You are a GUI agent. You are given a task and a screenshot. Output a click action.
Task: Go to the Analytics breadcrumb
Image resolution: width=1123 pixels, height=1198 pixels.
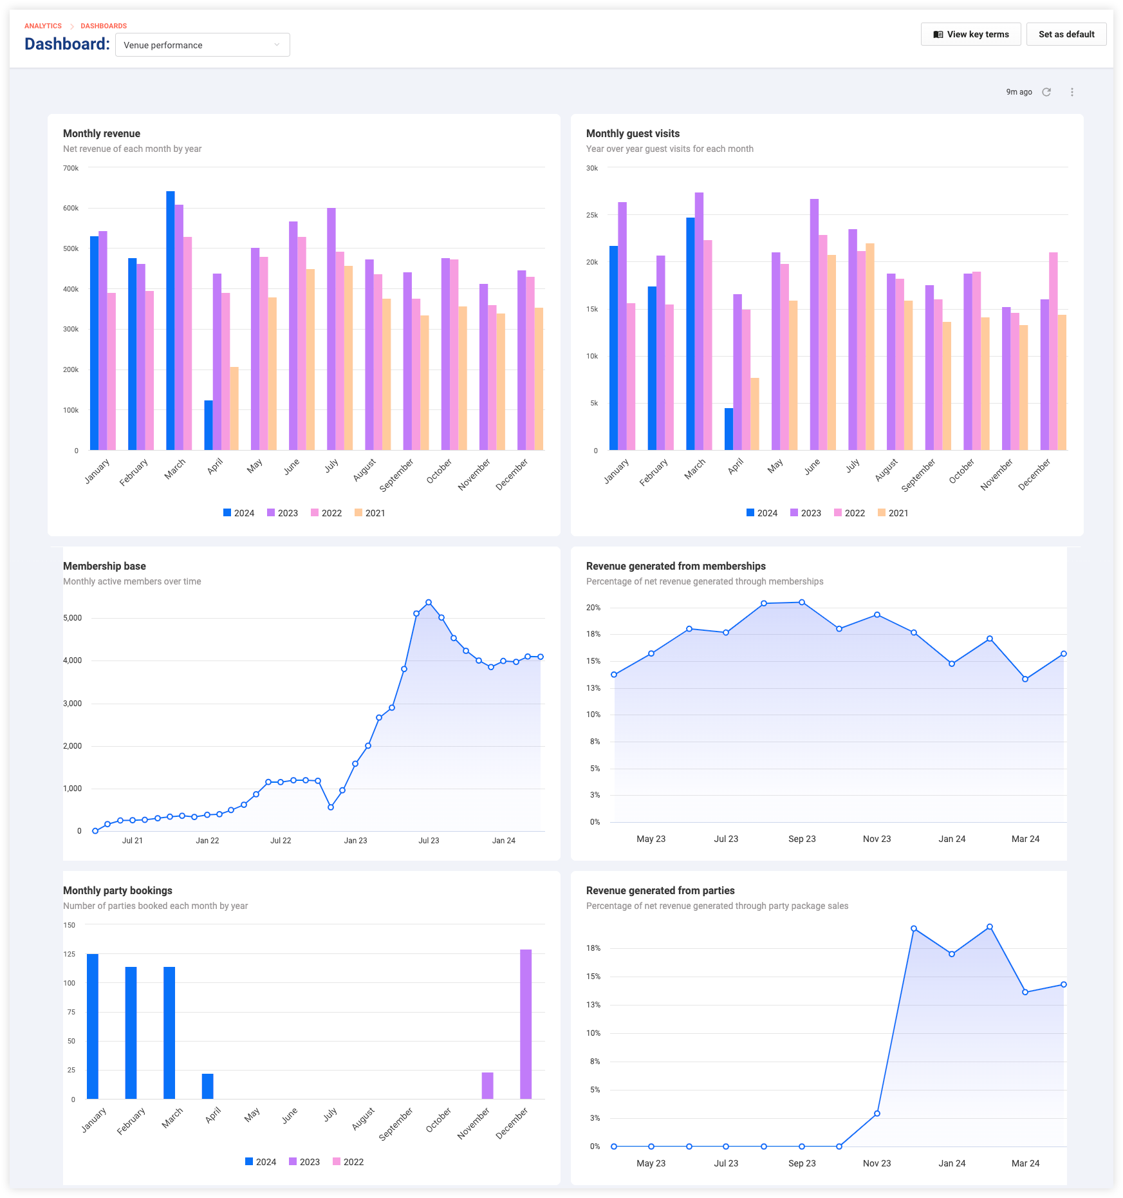[x=43, y=26]
